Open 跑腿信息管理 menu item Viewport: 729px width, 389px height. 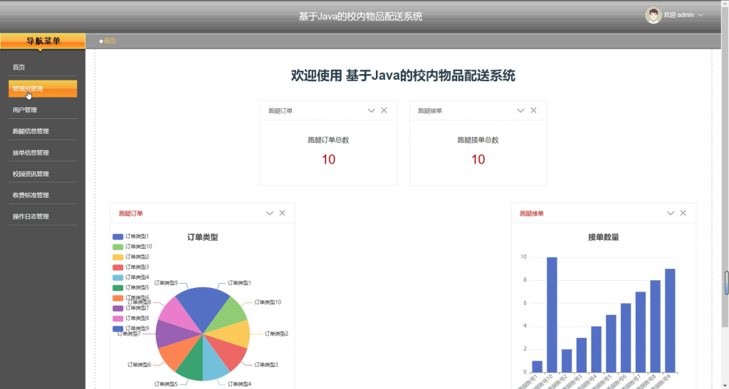coord(43,132)
